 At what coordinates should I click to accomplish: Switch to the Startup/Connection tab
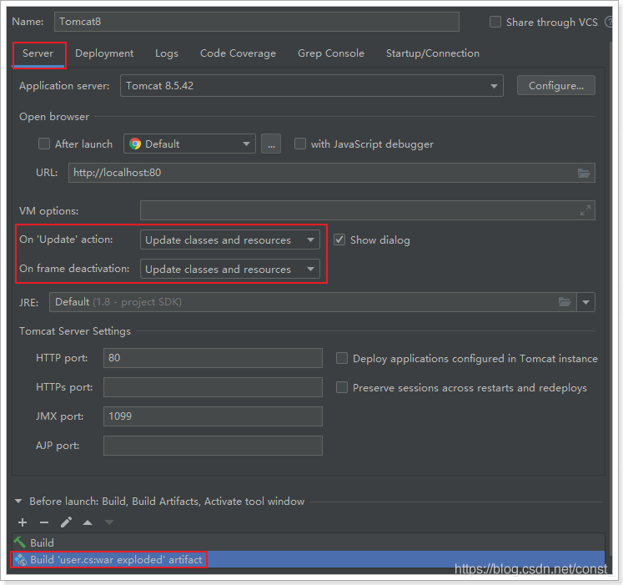[x=433, y=53]
